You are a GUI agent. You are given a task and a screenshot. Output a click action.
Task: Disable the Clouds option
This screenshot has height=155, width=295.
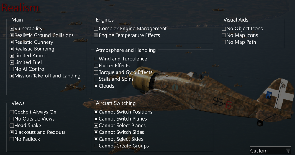(x=96, y=86)
